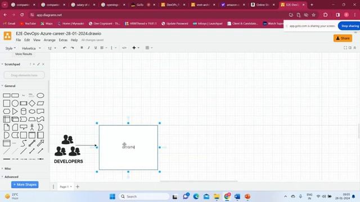Choose the cloud shape
This screenshot has width=360, height=202.
(32, 111)
